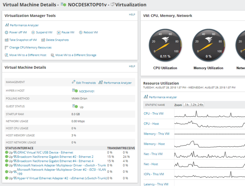Set chart zoom to 1h
The height and width of the screenshot is (186, 245).
click(187, 105)
